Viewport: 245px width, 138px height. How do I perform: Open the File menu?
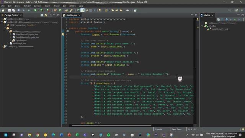pyautogui.click(x=3, y=6)
